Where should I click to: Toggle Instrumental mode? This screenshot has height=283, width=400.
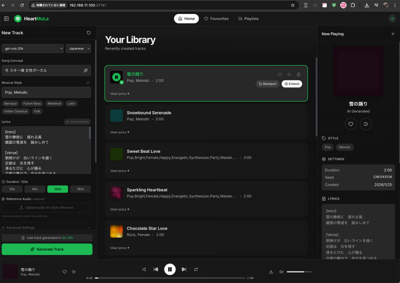coord(77,122)
